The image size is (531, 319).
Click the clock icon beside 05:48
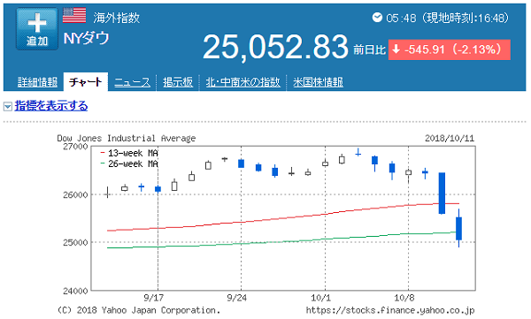[x=377, y=18]
